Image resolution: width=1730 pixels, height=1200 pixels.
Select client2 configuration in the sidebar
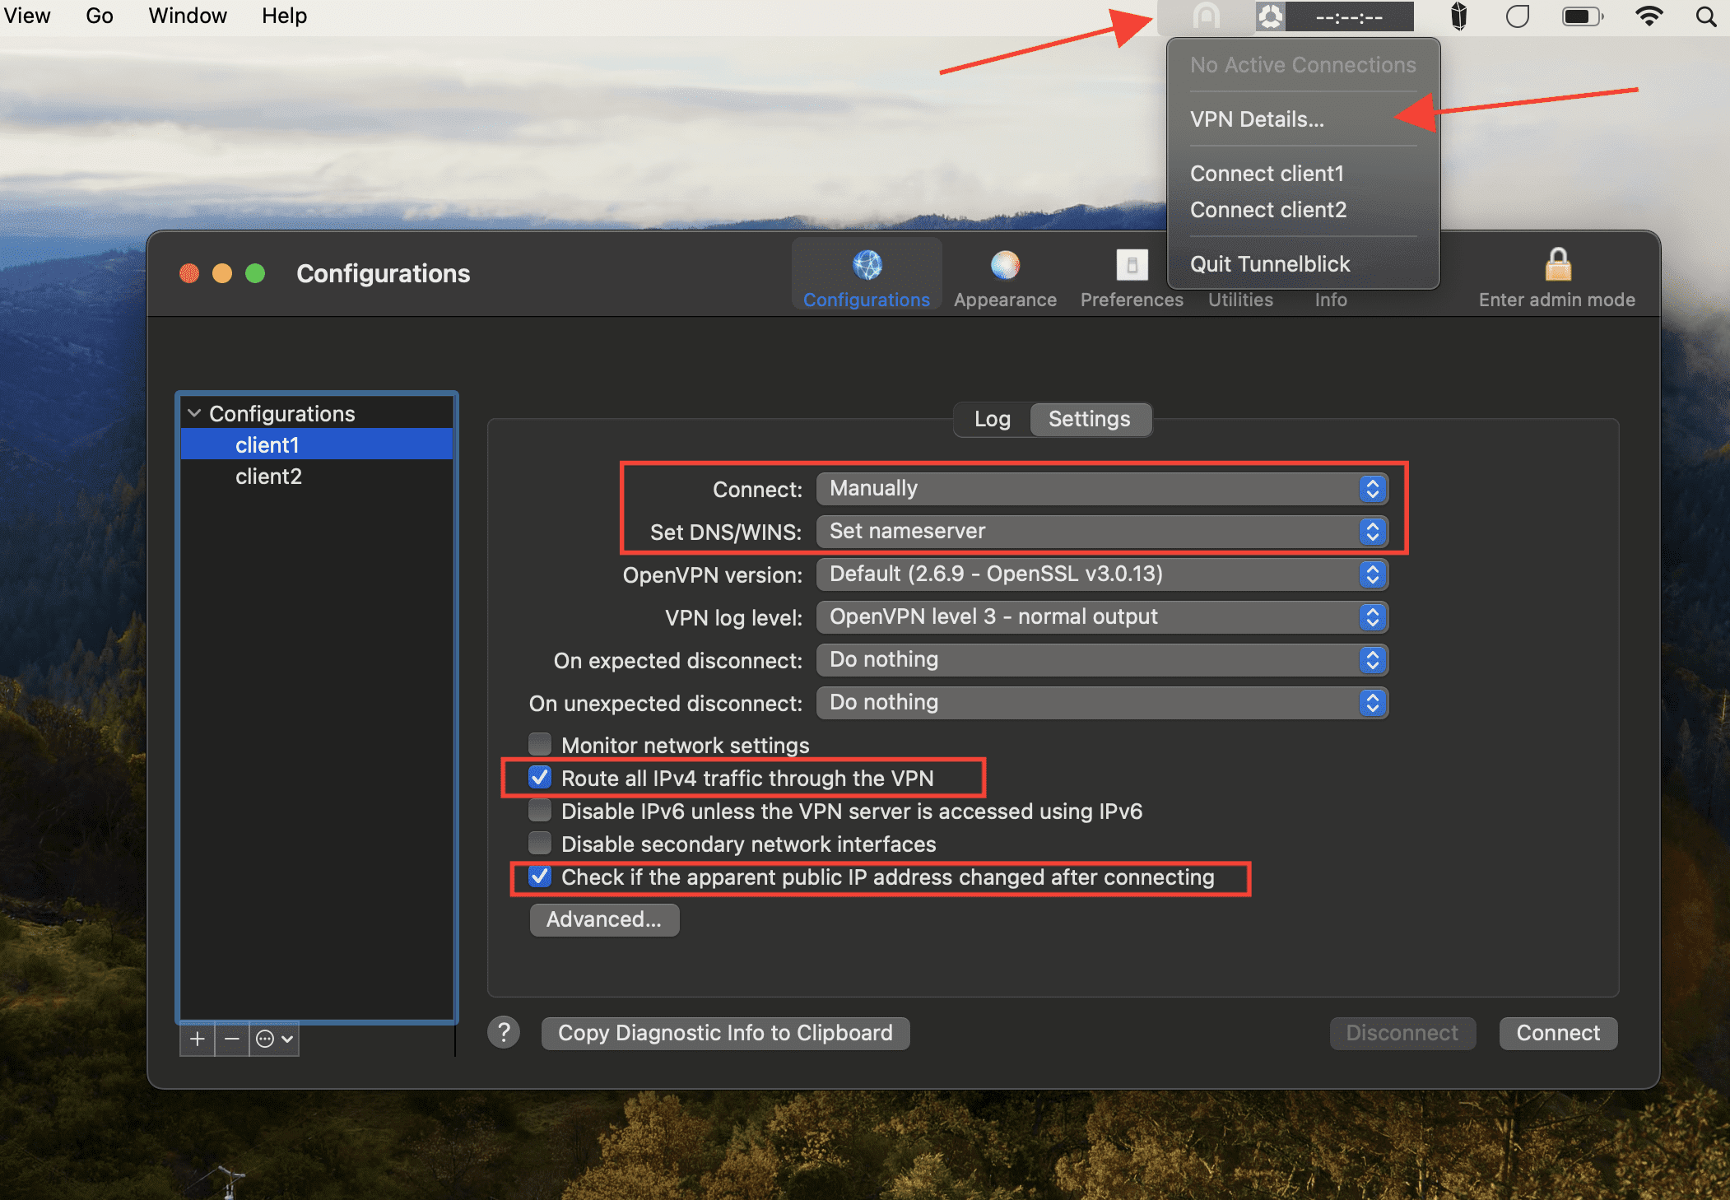(268, 476)
